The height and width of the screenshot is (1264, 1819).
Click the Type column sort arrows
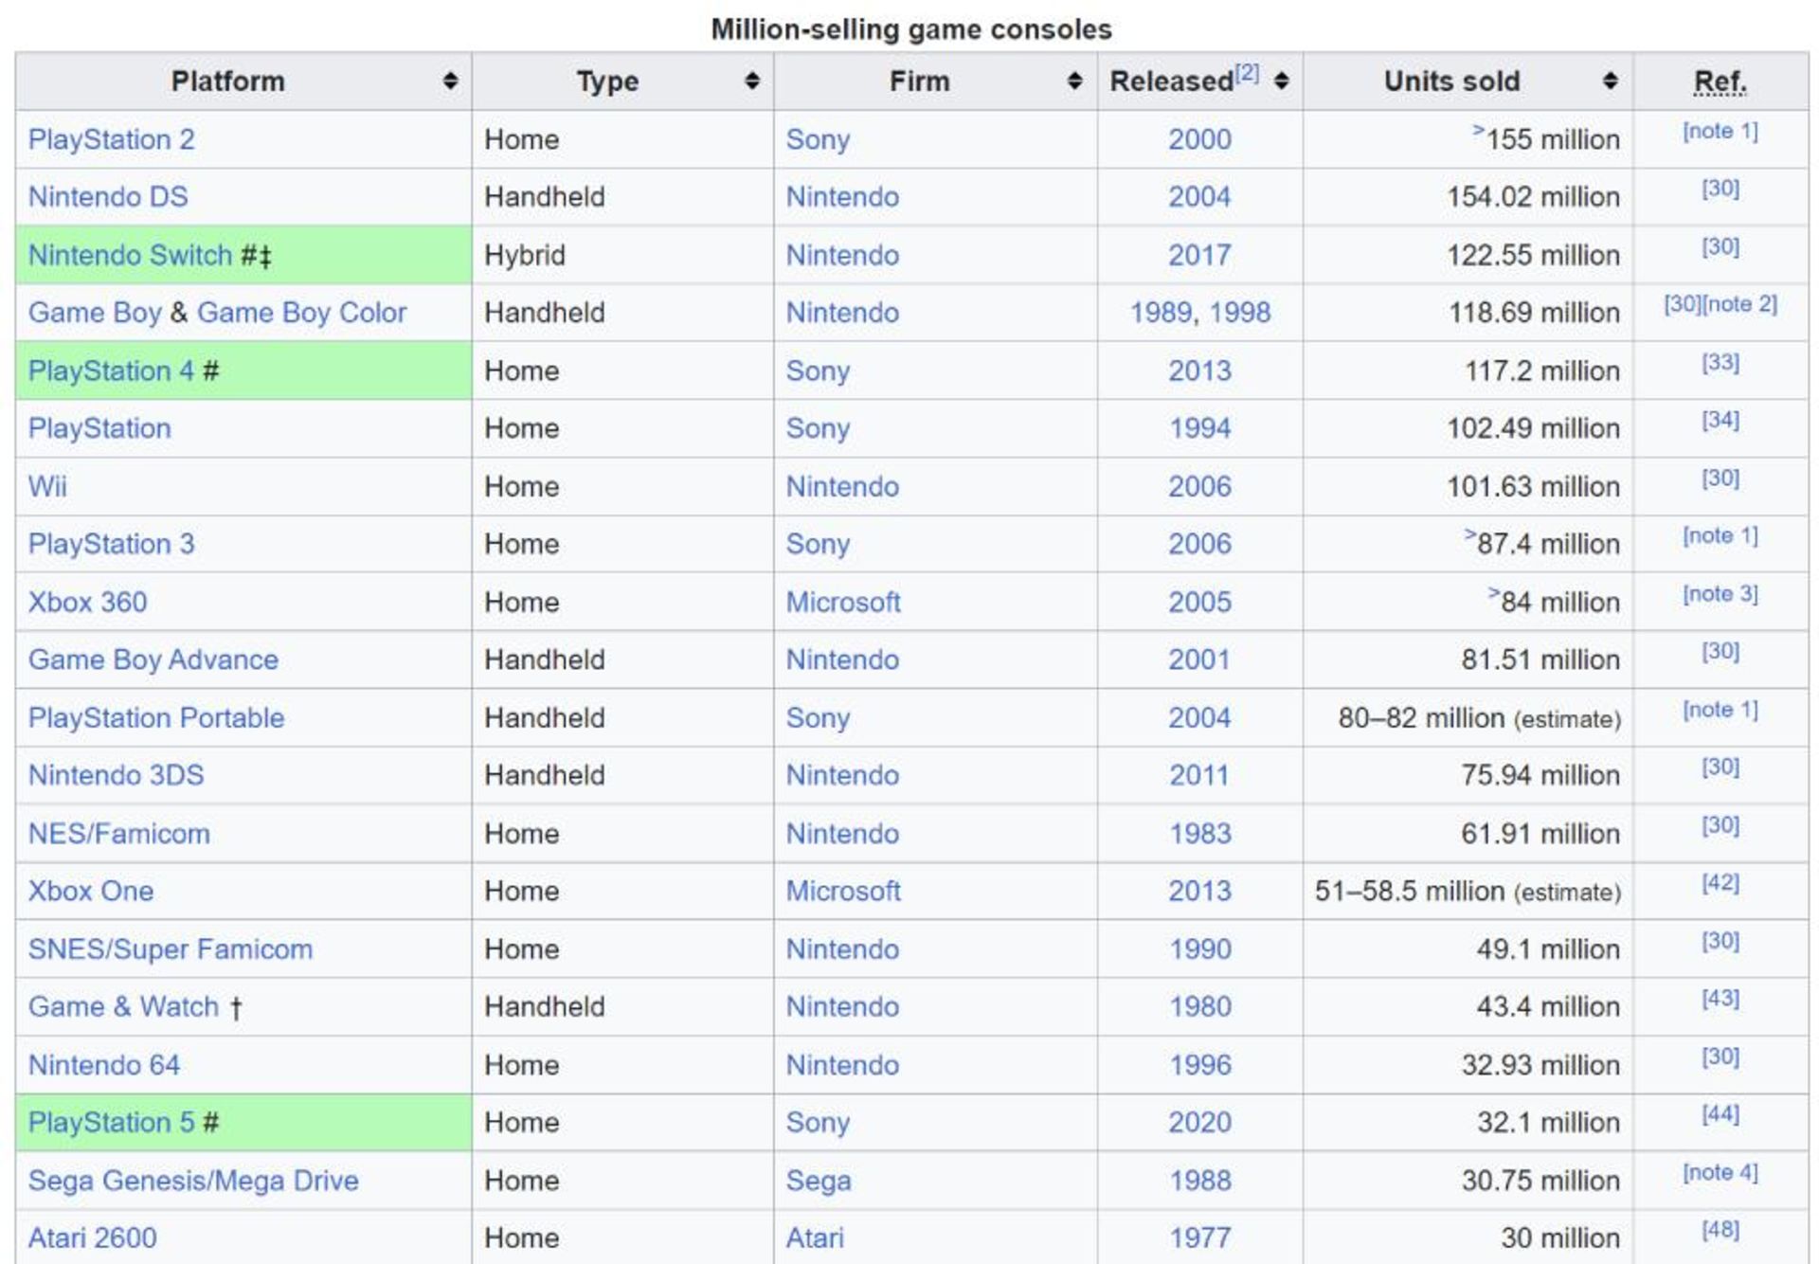click(x=751, y=81)
